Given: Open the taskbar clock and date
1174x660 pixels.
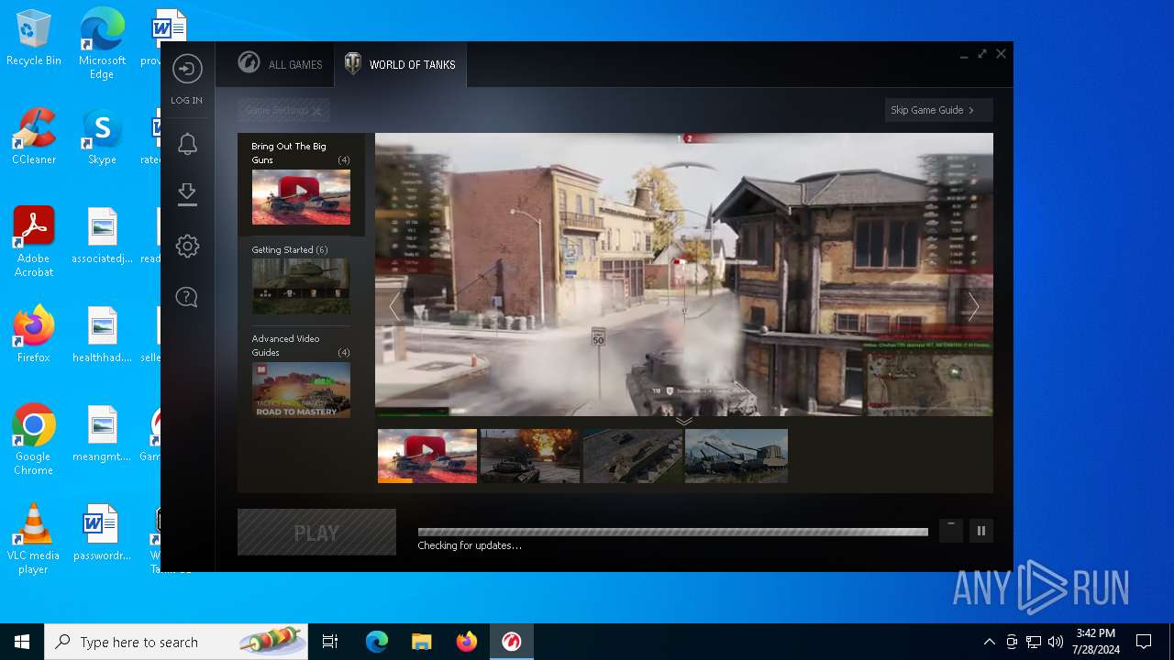Looking at the screenshot, I should pyautogui.click(x=1096, y=642).
